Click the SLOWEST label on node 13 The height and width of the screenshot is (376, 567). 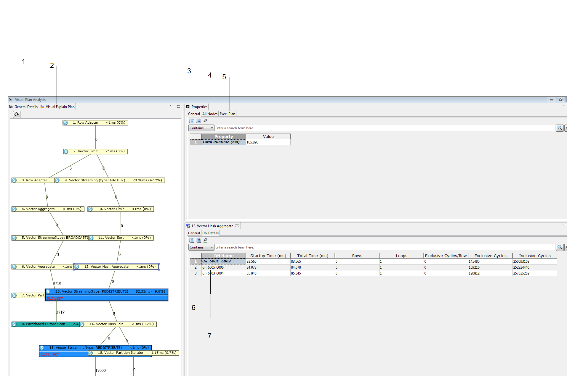55,298
